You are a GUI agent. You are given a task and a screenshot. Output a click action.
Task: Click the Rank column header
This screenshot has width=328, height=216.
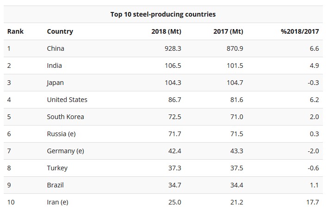pos(15,31)
